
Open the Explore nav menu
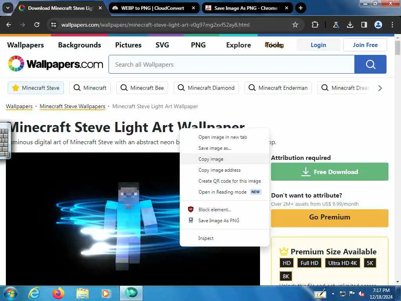238,45
